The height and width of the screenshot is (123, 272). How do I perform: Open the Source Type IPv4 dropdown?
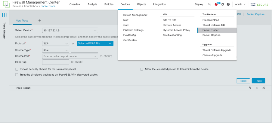pos(56,50)
